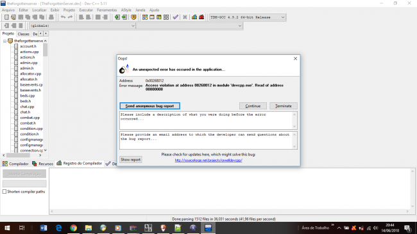
Task: Open the Windows Start menu
Action: 7,228
